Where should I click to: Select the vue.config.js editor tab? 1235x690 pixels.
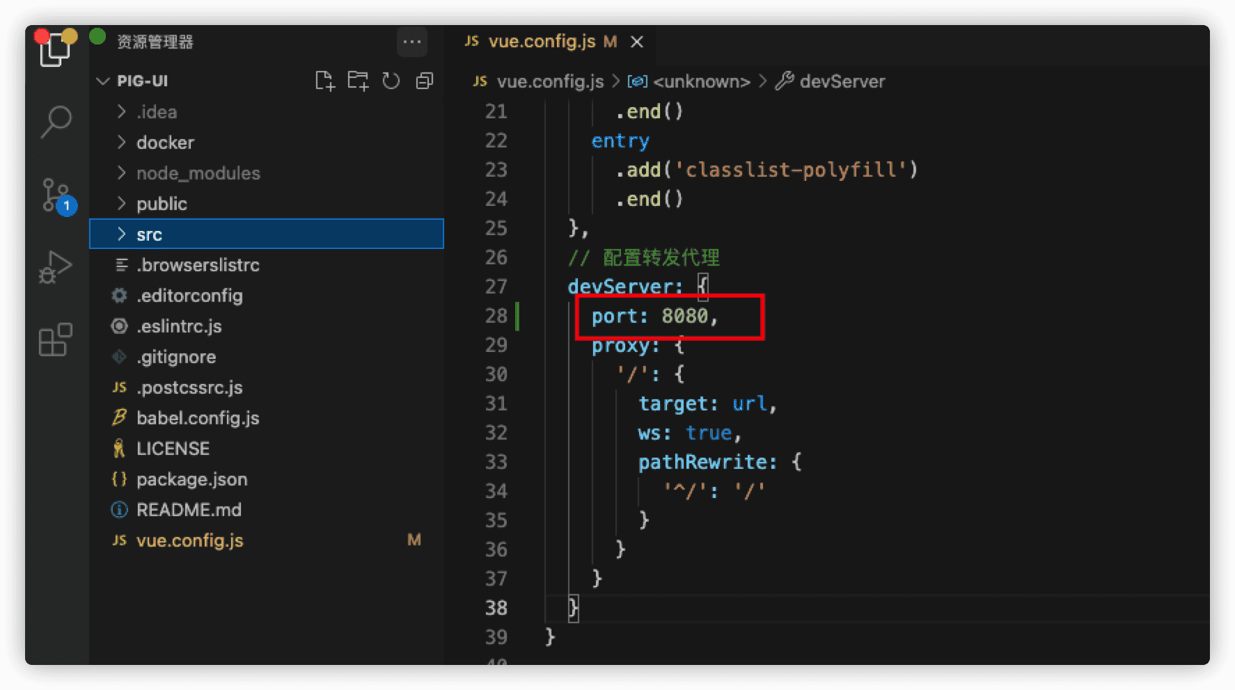[542, 42]
